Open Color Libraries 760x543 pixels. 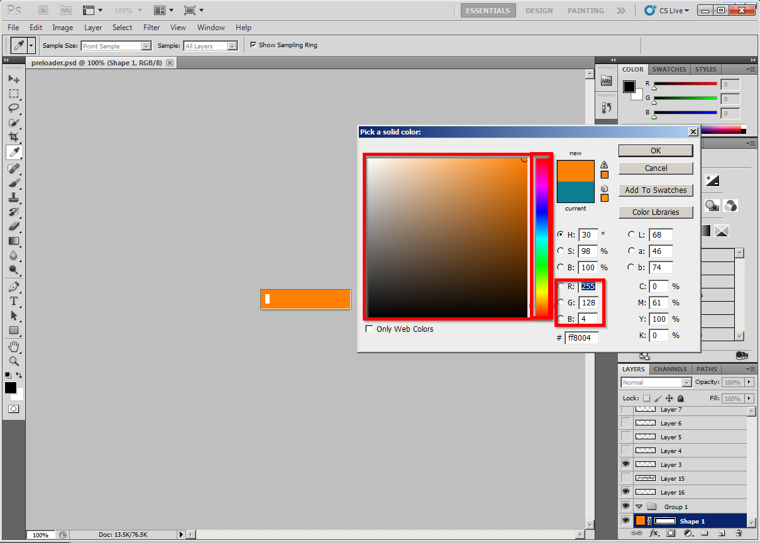656,212
